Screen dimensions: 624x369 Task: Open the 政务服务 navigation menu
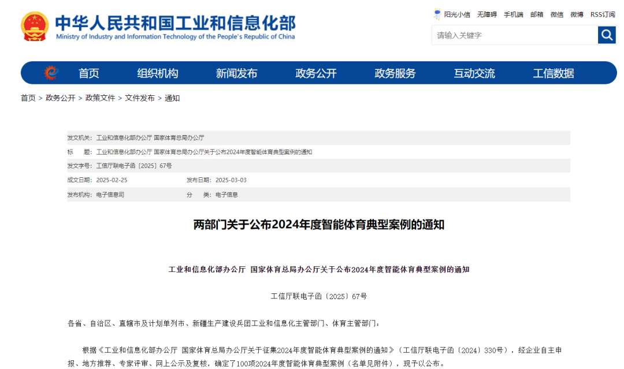coord(395,73)
